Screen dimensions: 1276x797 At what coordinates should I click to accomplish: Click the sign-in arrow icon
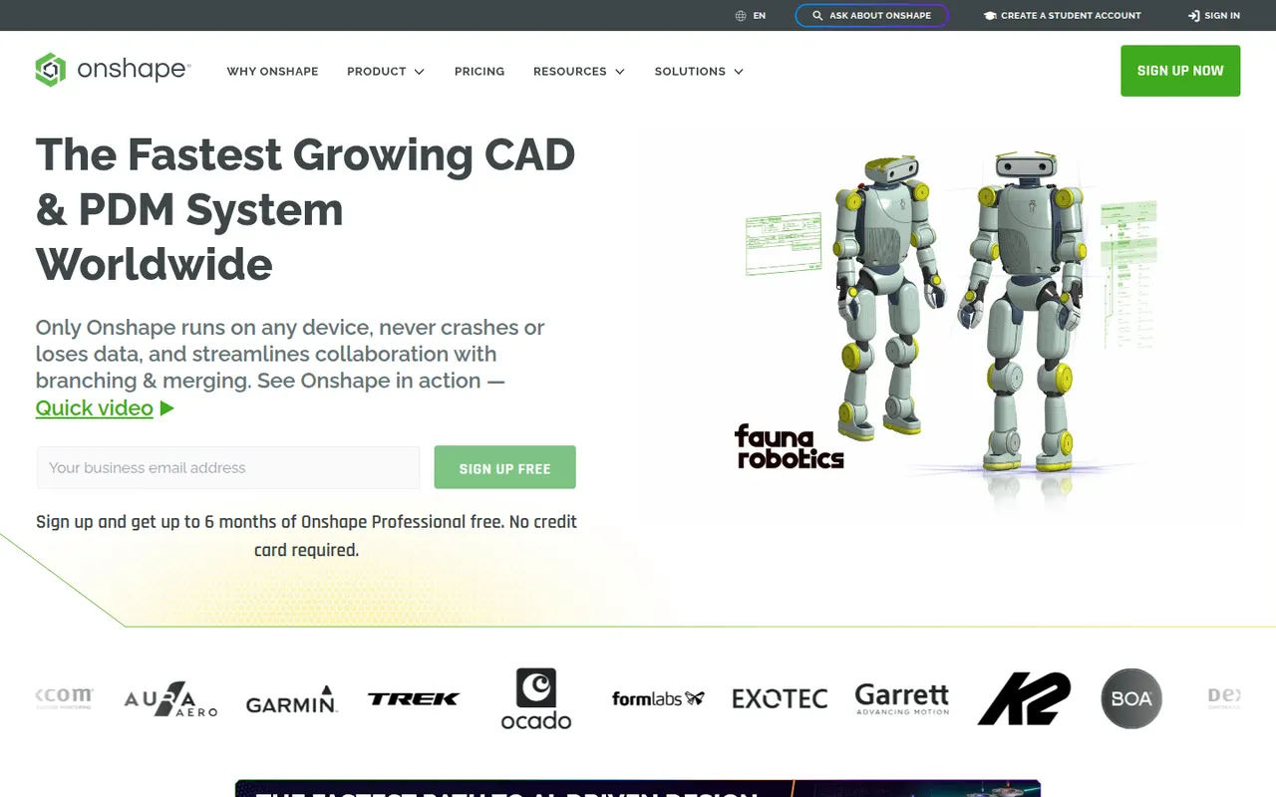[x=1194, y=16]
